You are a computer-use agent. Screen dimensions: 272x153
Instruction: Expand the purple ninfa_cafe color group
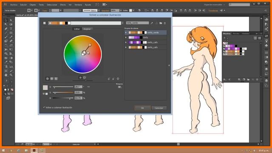[x=126, y=42]
